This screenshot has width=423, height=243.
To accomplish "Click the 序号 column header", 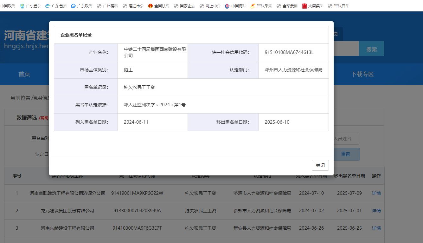I will (17, 176).
